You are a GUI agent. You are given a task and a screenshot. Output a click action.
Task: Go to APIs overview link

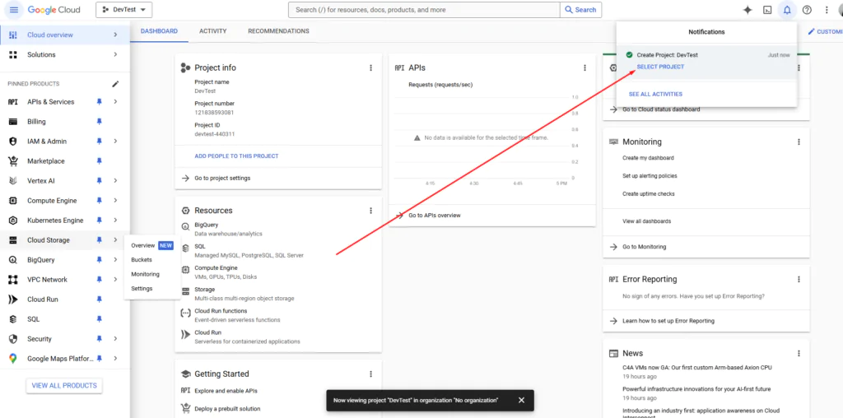(x=435, y=215)
